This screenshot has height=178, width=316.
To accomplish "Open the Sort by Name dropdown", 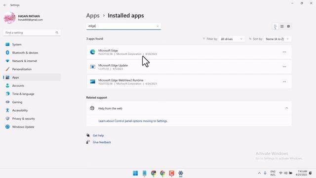I will (277, 39).
